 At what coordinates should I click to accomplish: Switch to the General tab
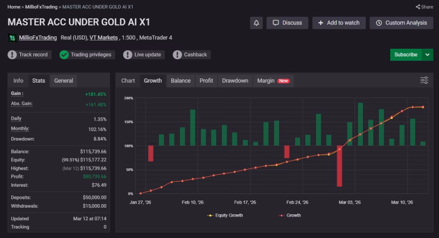point(64,81)
